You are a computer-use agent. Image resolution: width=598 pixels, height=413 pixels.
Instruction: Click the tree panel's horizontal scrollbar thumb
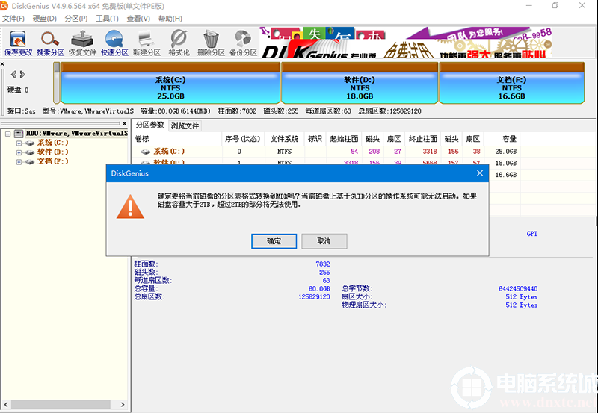point(61,404)
